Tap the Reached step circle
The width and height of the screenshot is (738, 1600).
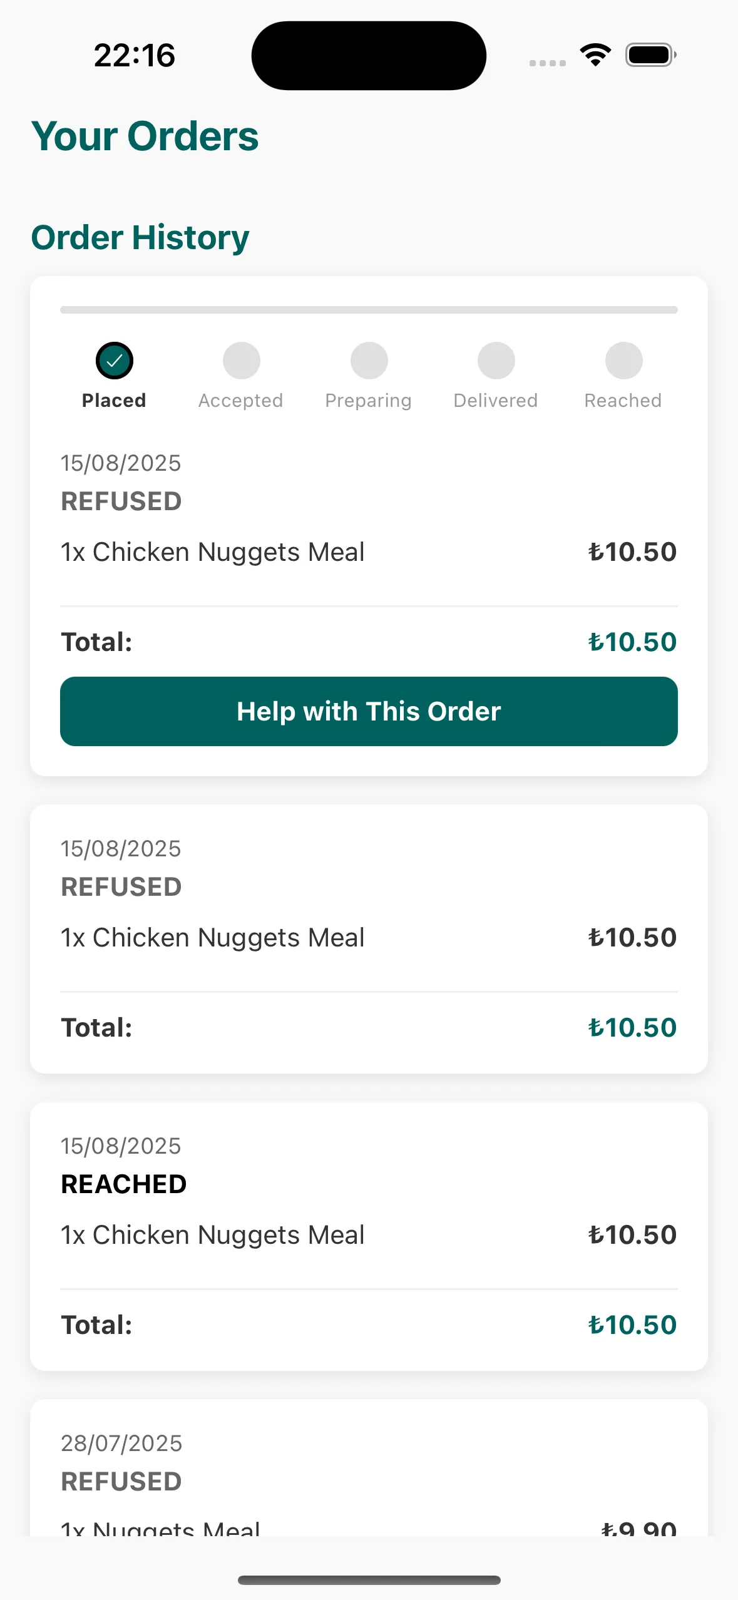[x=623, y=361]
